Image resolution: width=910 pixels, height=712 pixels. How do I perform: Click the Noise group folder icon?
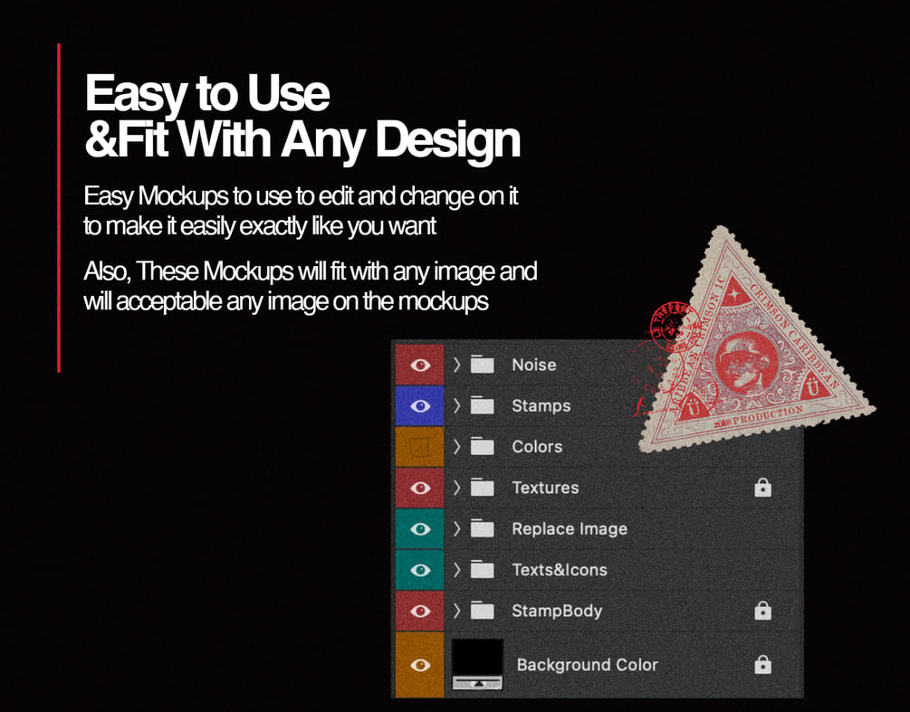coord(483,364)
